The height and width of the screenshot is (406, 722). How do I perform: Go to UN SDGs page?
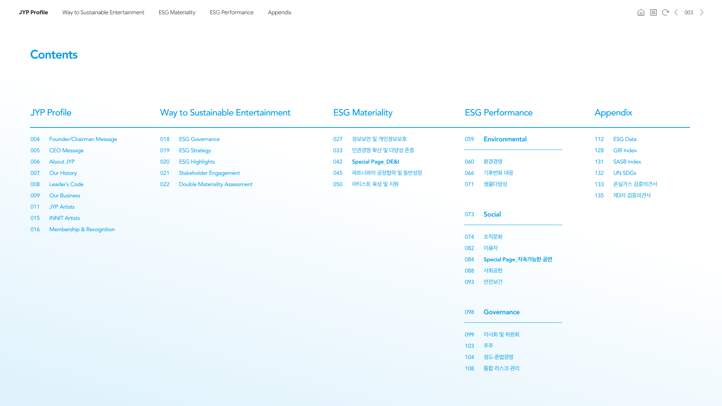(625, 173)
